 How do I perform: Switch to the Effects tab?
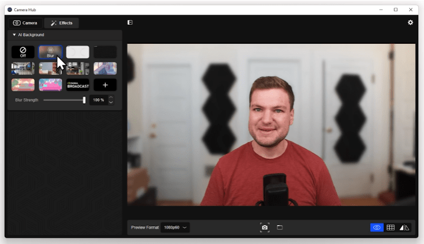pos(62,23)
